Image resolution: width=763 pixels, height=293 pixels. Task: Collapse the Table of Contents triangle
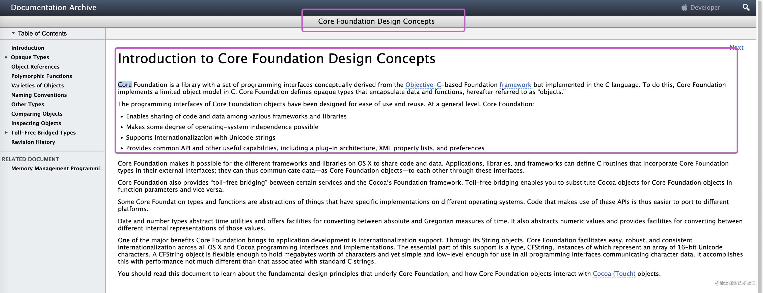point(13,33)
